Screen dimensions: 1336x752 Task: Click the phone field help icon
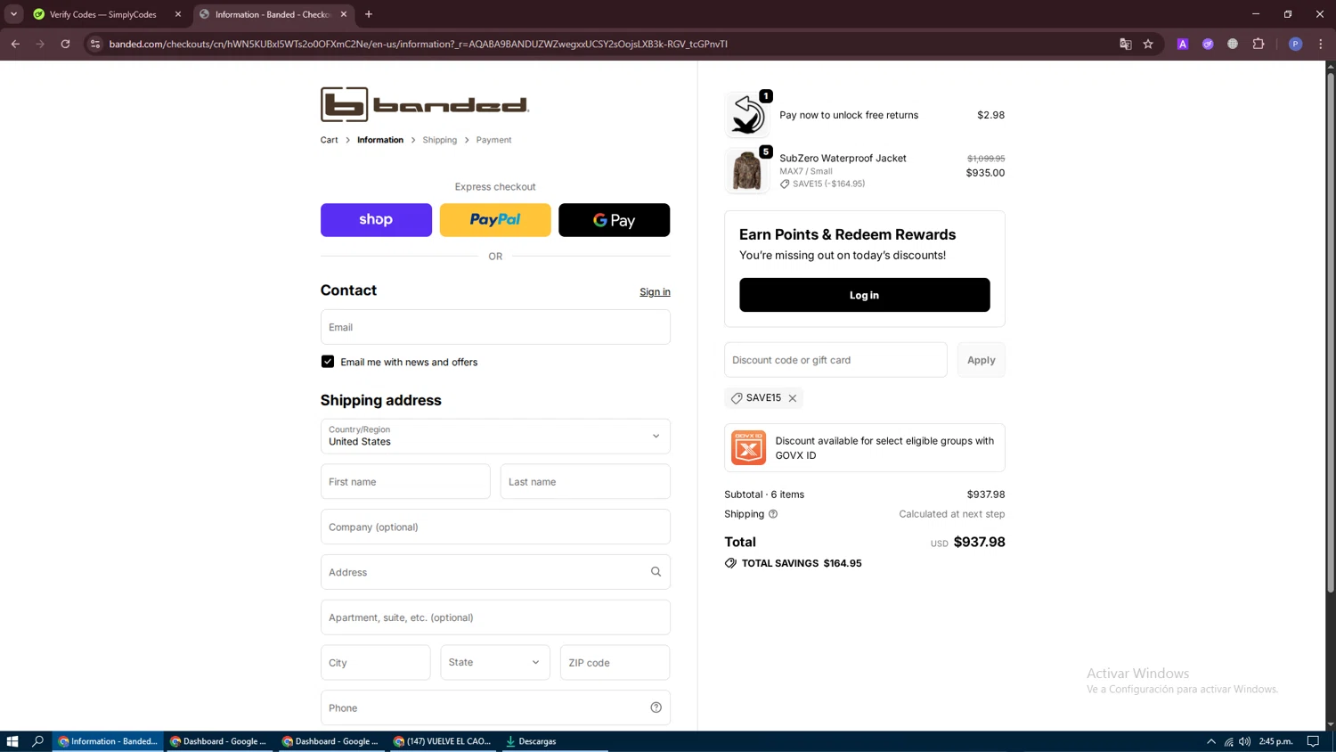point(656,707)
